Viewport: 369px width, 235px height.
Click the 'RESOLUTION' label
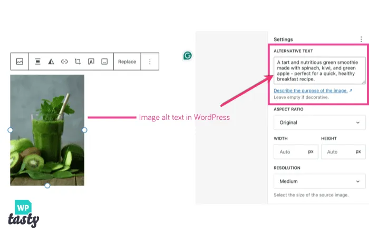click(x=287, y=168)
